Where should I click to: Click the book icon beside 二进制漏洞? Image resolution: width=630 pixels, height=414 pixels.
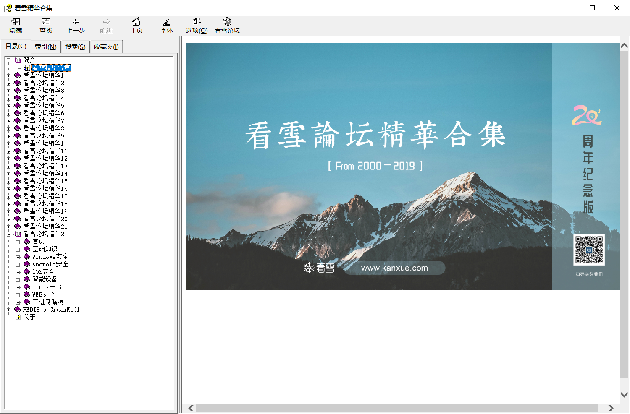(27, 302)
